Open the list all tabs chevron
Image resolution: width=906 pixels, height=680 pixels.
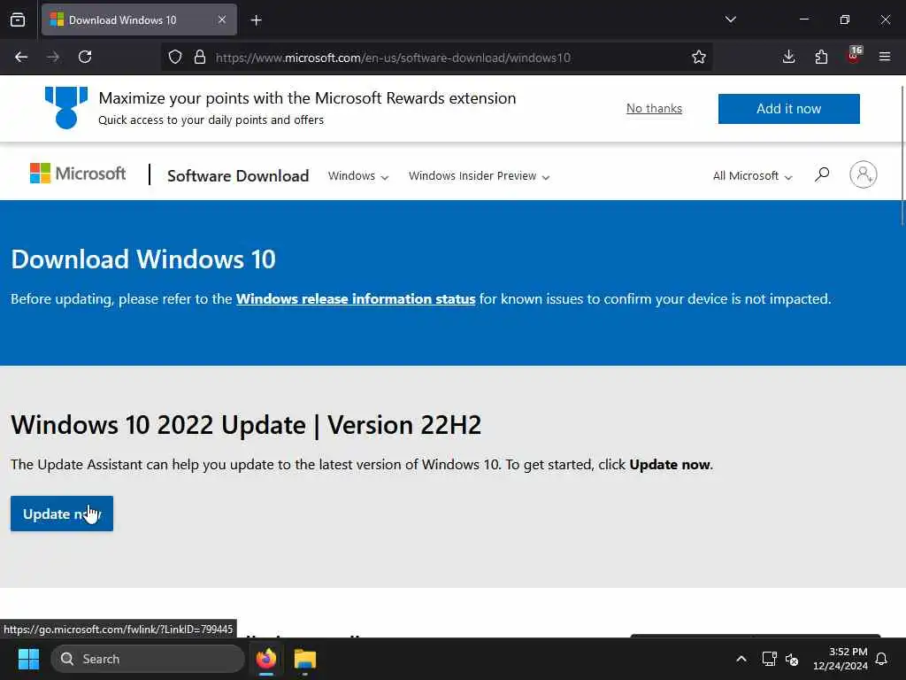[730, 19]
